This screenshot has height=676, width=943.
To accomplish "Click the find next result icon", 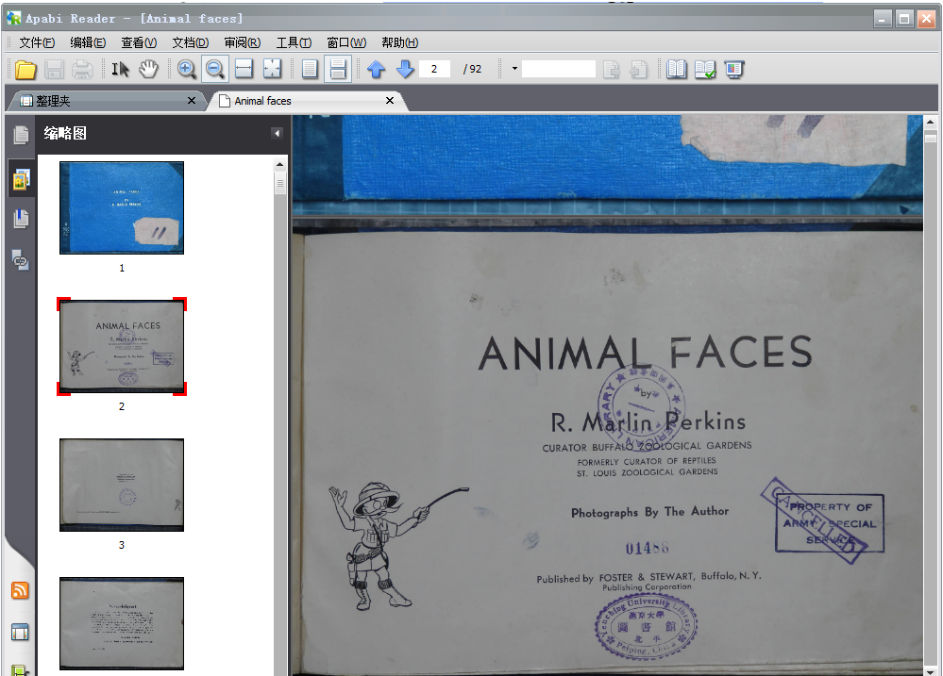I will [612, 70].
